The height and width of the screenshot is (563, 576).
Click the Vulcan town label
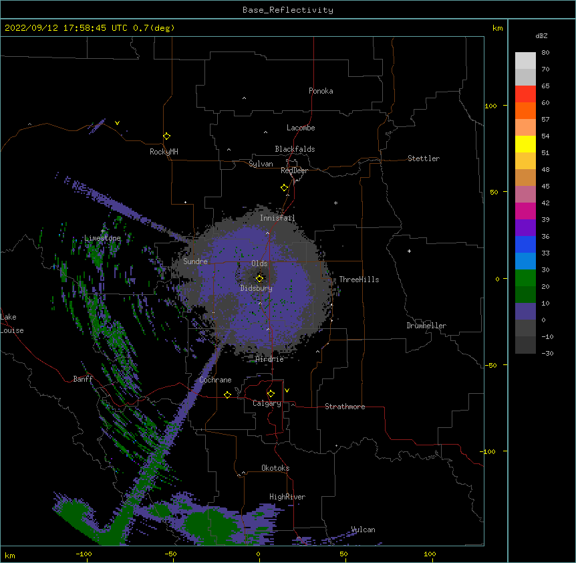pyautogui.click(x=363, y=530)
